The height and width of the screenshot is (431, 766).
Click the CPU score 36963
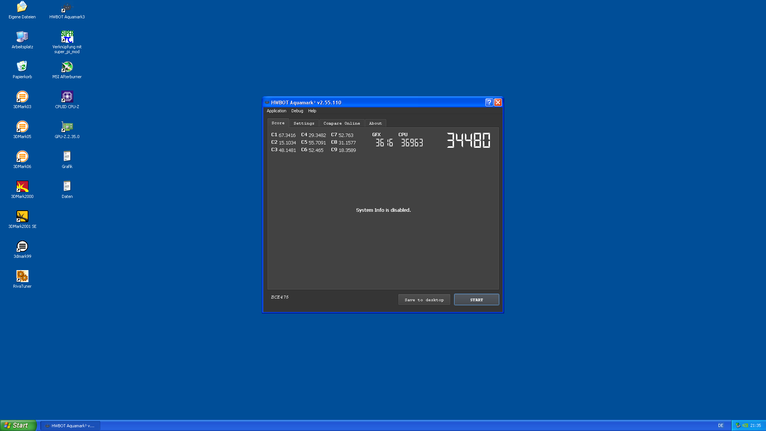[412, 143]
